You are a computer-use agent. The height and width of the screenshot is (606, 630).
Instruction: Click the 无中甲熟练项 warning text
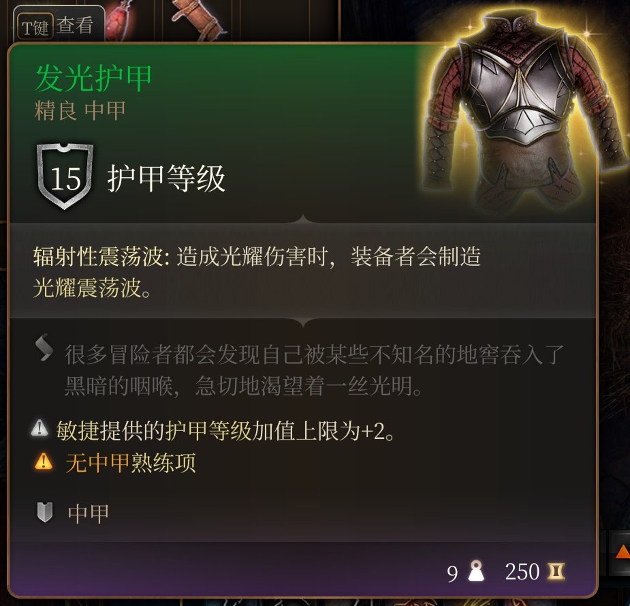coord(130,462)
